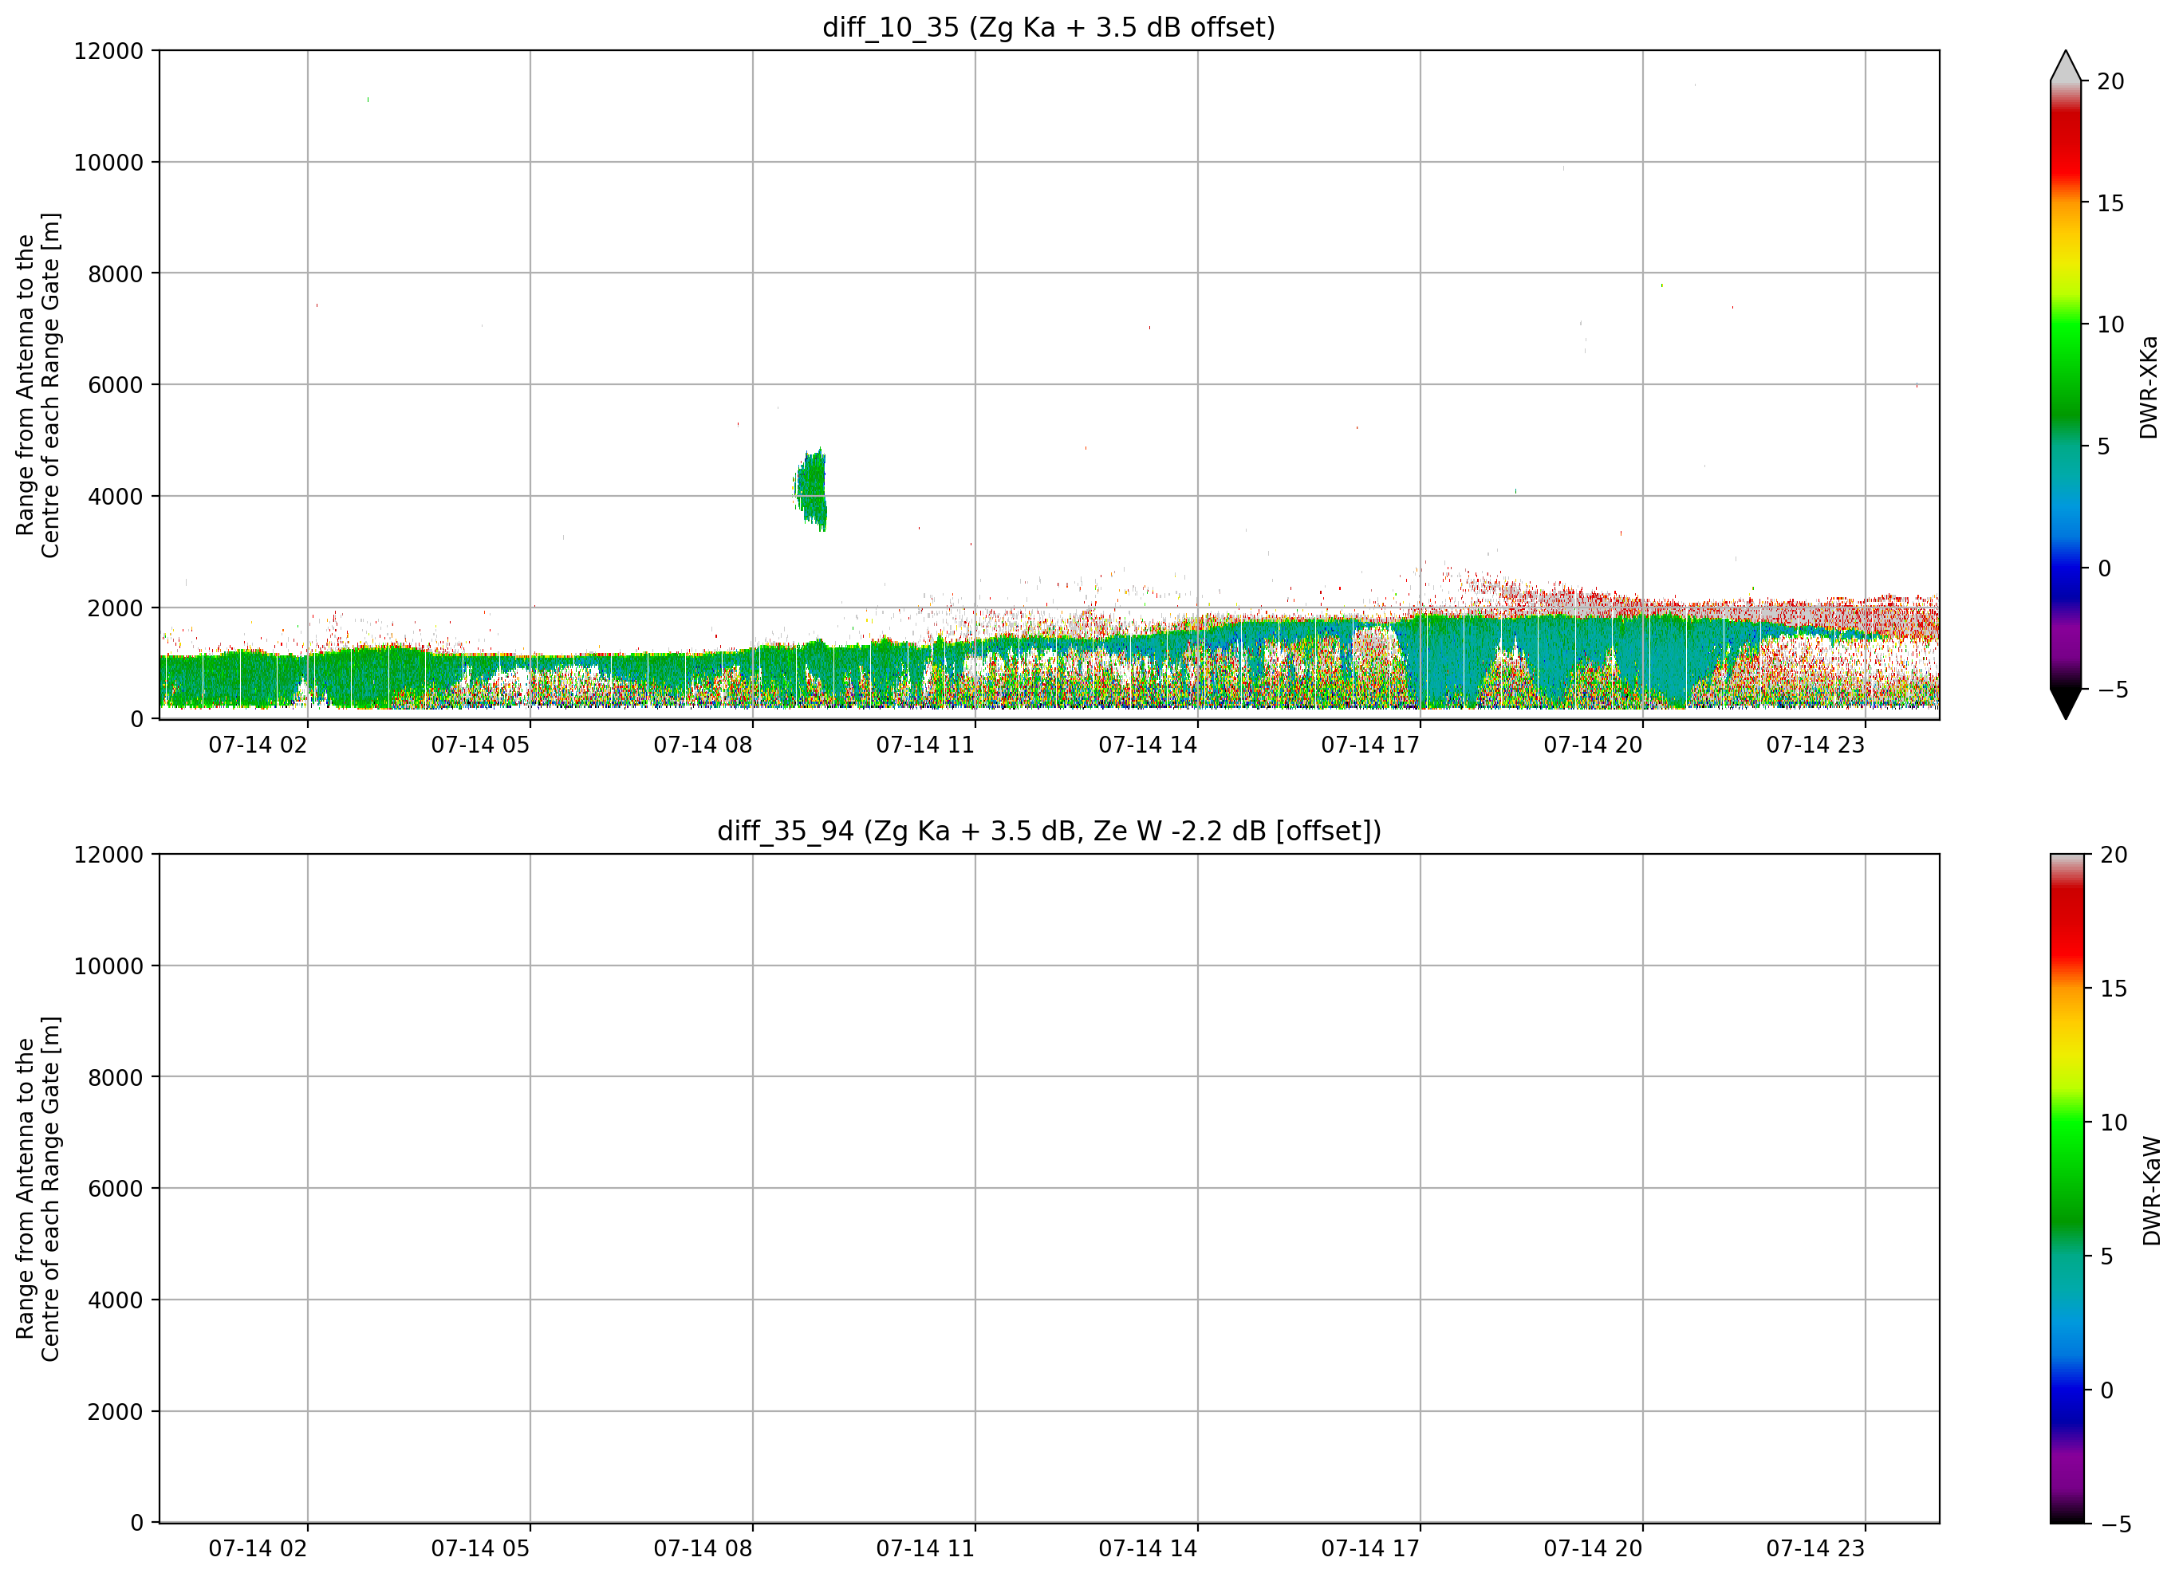Viewport: 2179px width, 1577px height.
Task: Click the "07-14 20" tick label under the bottom plot
Action: pos(1593,1548)
